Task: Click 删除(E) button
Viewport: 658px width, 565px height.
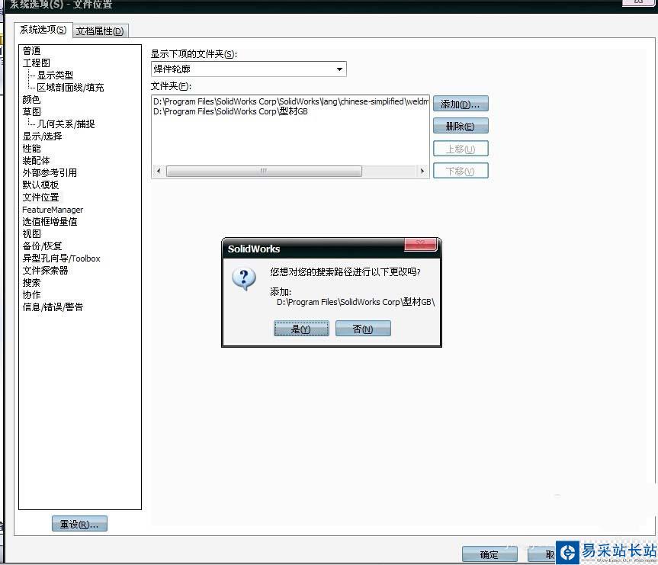Action: click(461, 126)
